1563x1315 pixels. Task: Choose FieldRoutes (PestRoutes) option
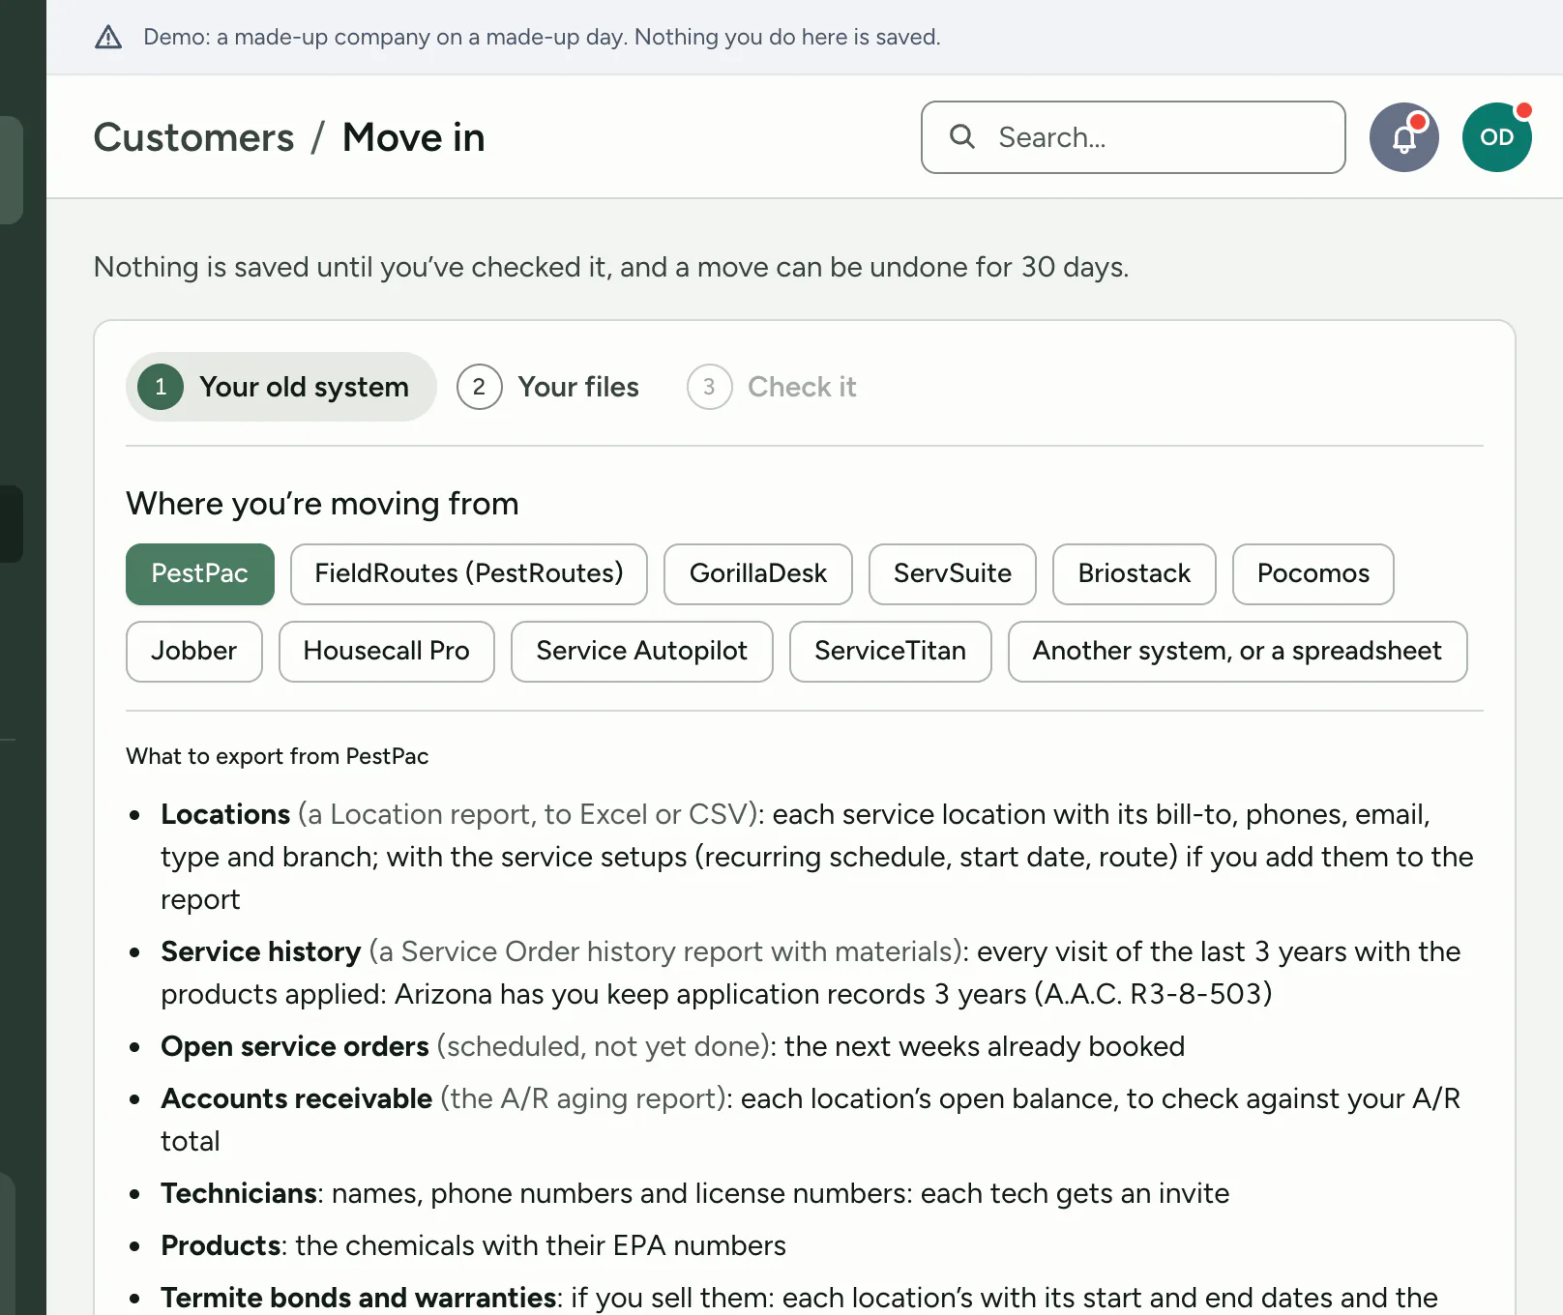point(469,574)
